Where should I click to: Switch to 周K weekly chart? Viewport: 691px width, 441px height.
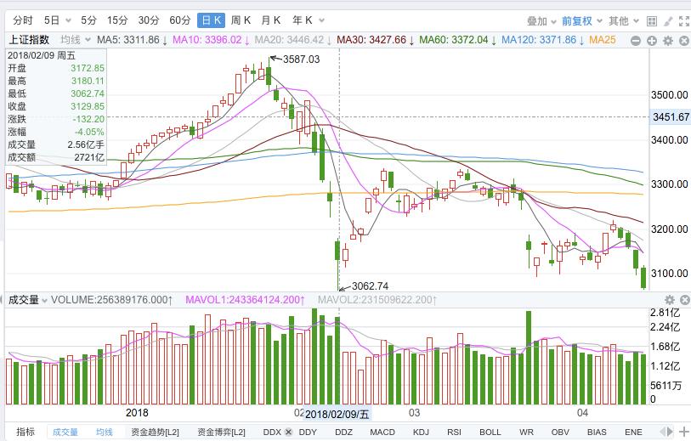(241, 20)
